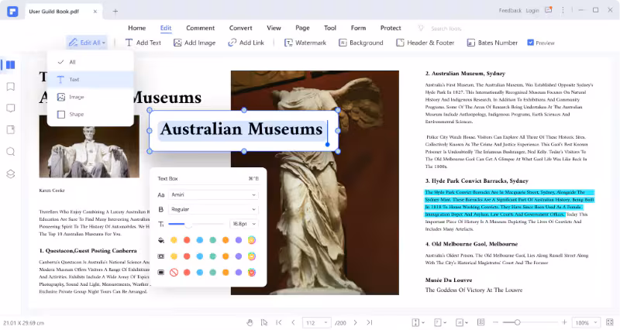Open the search panel magnifier icon
This screenshot has height=330, width=620.
(x=11, y=152)
